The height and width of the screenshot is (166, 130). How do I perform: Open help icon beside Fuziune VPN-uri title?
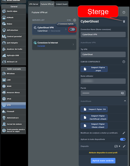pos(124,12)
